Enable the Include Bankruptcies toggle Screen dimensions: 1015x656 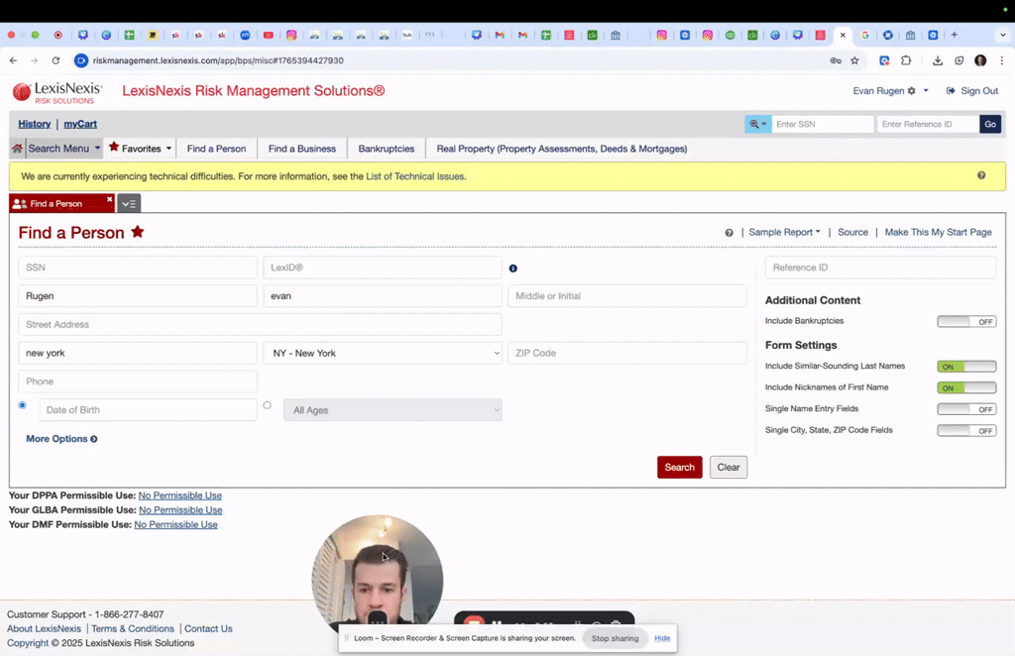(x=966, y=321)
